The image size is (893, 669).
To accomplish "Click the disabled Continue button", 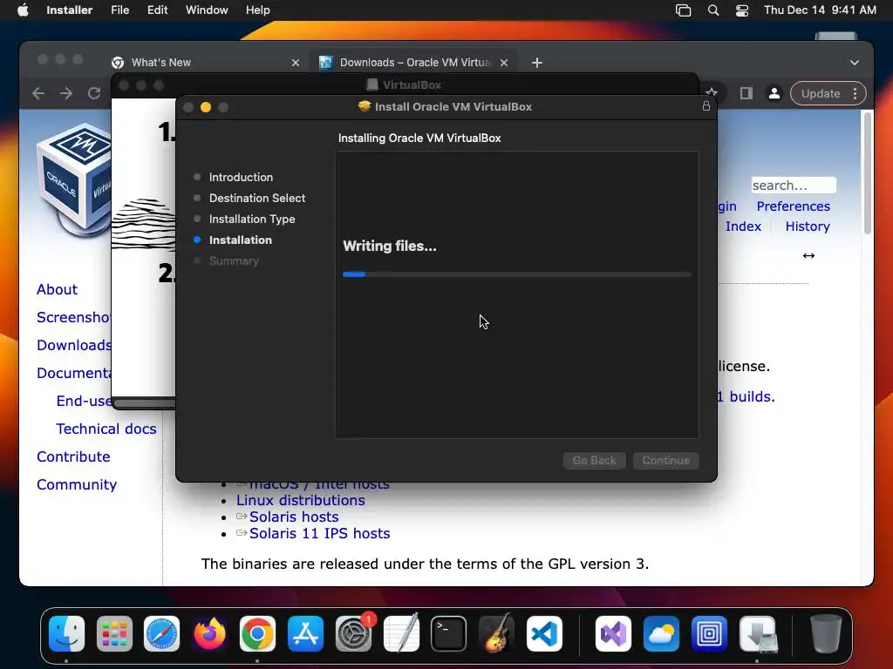I will (x=665, y=460).
